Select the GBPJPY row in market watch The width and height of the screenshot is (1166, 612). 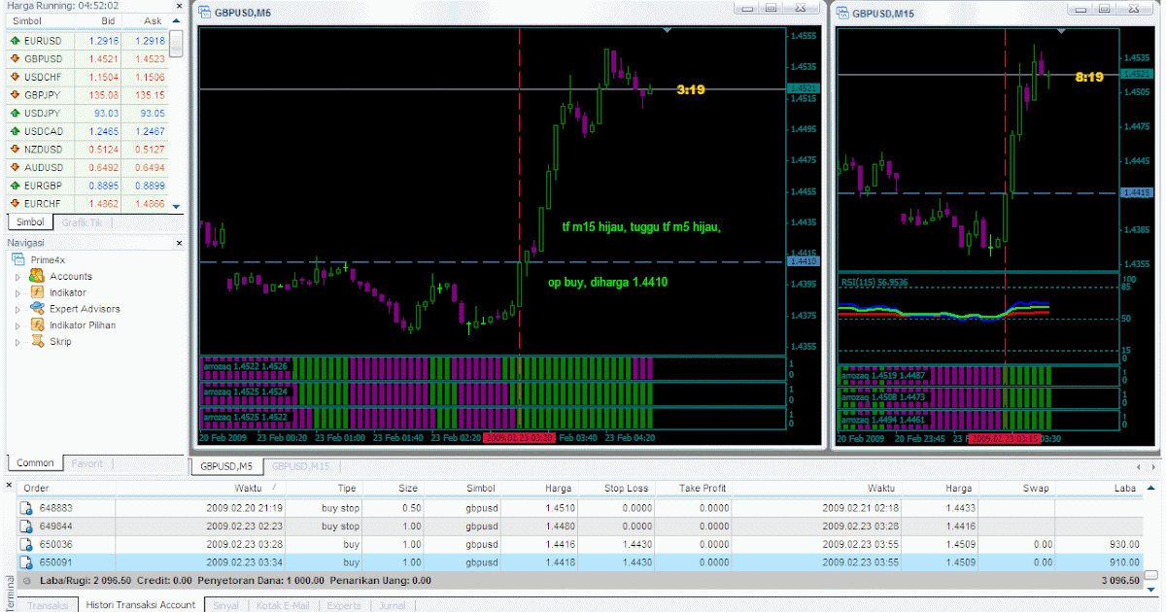tap(86, 95)
